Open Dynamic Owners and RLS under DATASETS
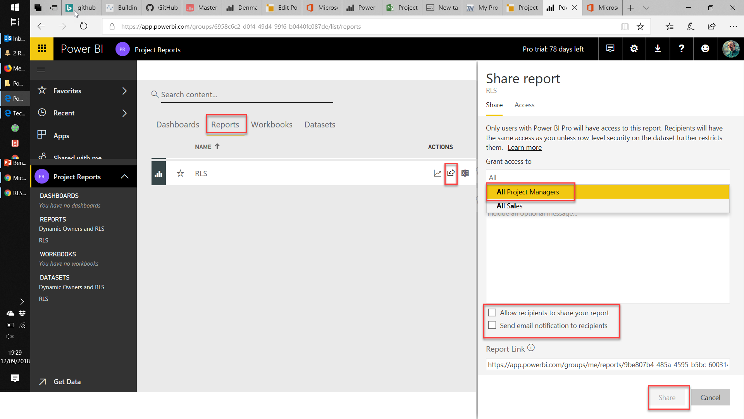The width and height of the screenshot is (744, 419). click(72, 287)
